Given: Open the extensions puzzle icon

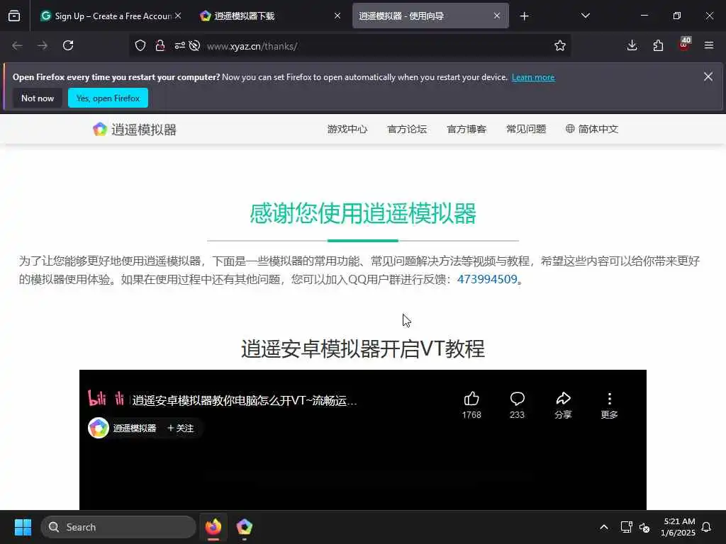Looking at the screenshot, I should (658, 45).
